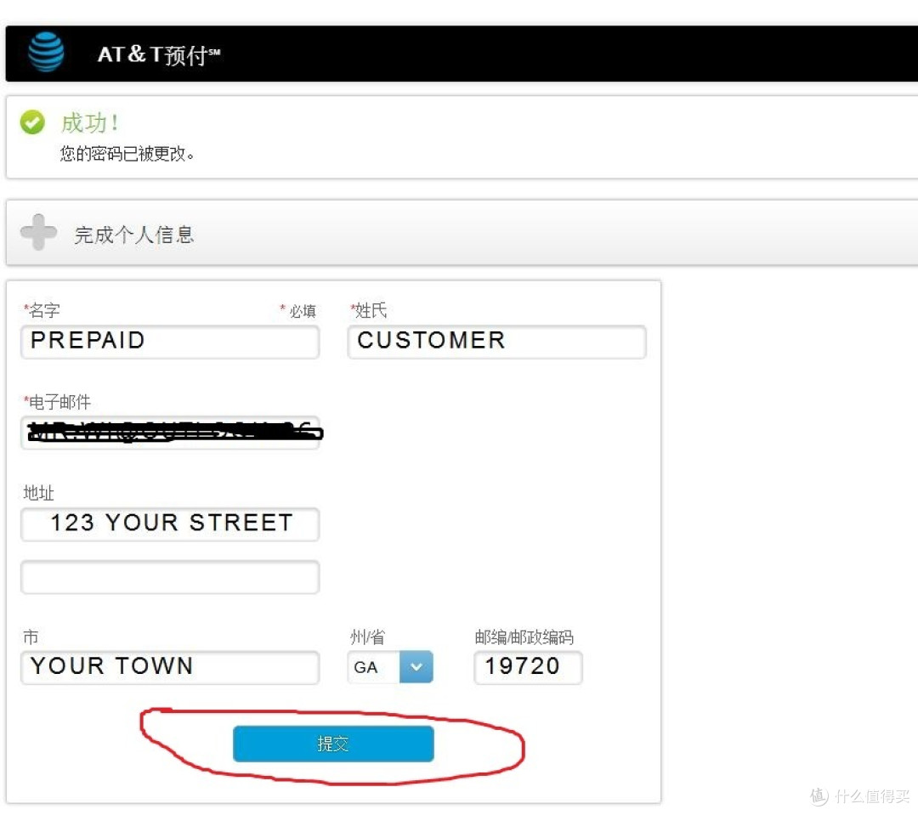Click the green success checkmark icon
The width and height of the screenshot is (918, 815).
click(x=32, y=122)
